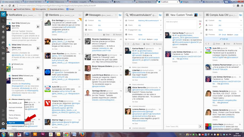Choose Keyboard shortcuts in the settings menu
Image resolution: width=244 pixels, height=137 pixels.
click(x=15, y=107)
